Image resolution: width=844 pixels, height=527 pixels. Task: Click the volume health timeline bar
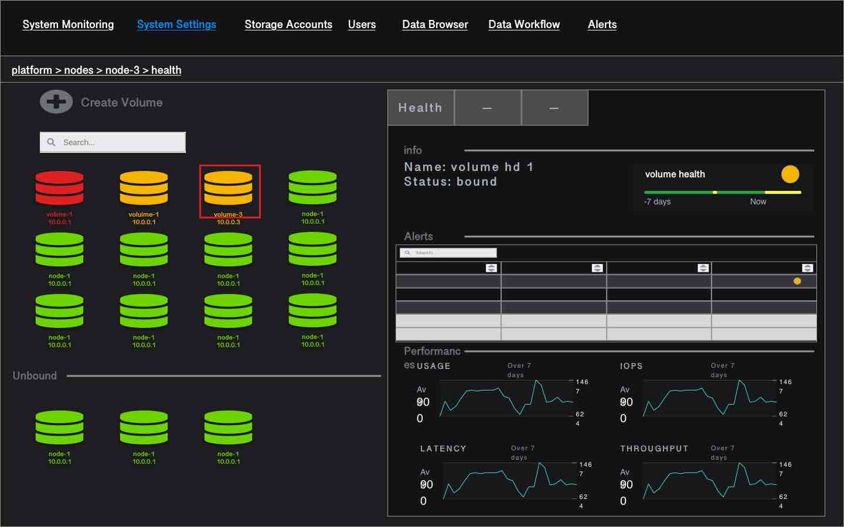pyautogui.click(x=723, y=192)
